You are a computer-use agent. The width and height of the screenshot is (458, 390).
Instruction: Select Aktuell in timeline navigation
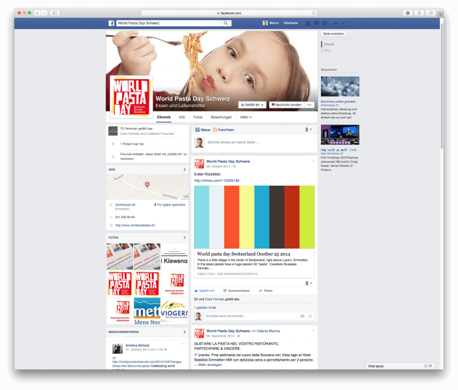point(329,44)
